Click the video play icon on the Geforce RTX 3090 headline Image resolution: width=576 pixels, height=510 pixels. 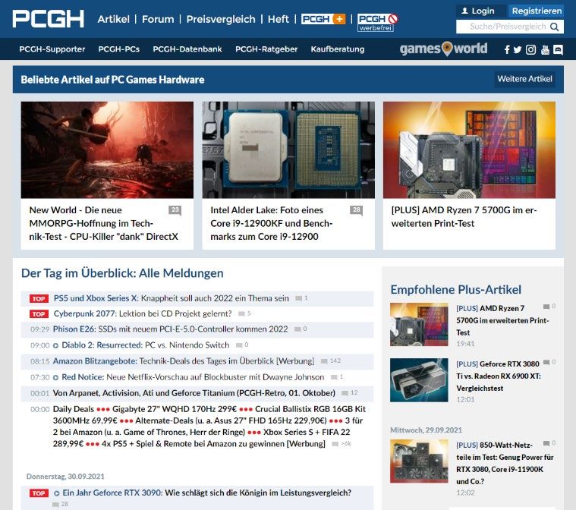[x=57, y=493]
